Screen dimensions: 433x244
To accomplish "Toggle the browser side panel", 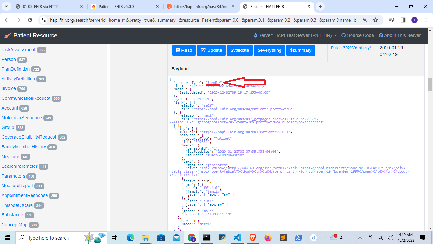I will (403, 20).
